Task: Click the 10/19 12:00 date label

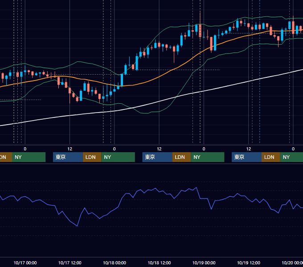Action: point(249,263)
